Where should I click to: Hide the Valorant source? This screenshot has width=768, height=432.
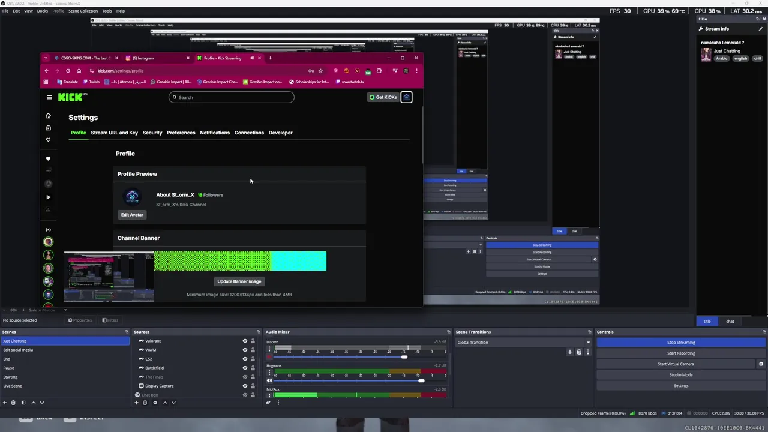click(x=245, y=341)
